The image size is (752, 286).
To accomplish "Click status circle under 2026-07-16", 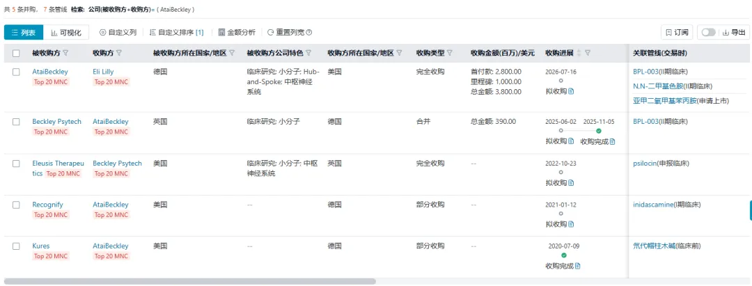I will [x=561, y=81].
